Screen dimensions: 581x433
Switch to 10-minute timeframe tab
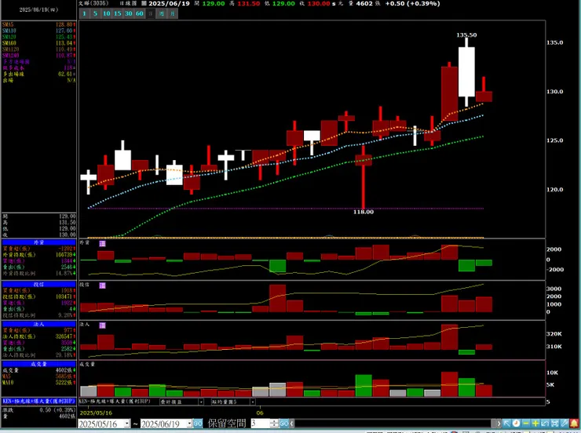pyautogui.click(x=106, y=13)
